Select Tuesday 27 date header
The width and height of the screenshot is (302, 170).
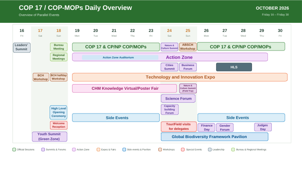point(225,32)
